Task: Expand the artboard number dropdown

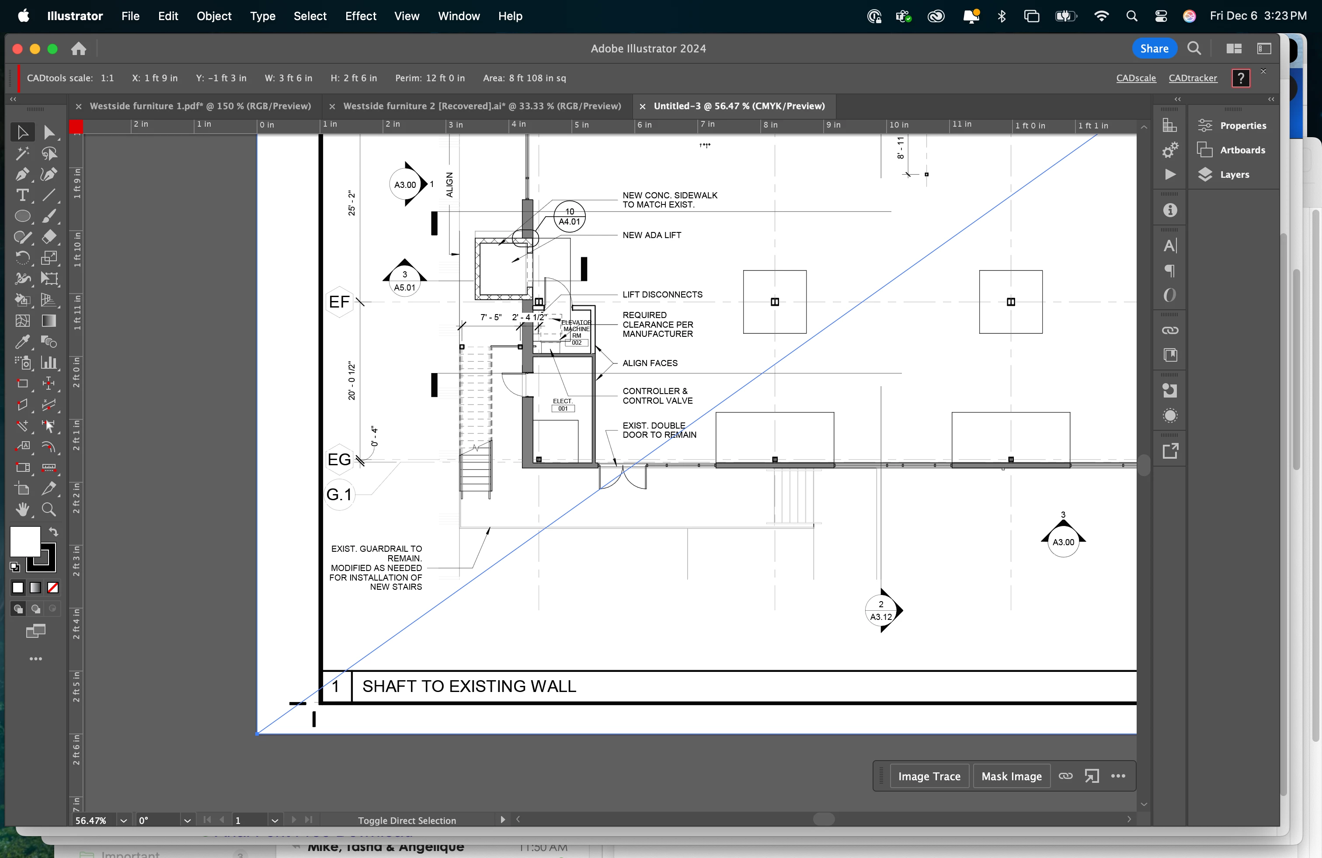Action: [275, 820]
